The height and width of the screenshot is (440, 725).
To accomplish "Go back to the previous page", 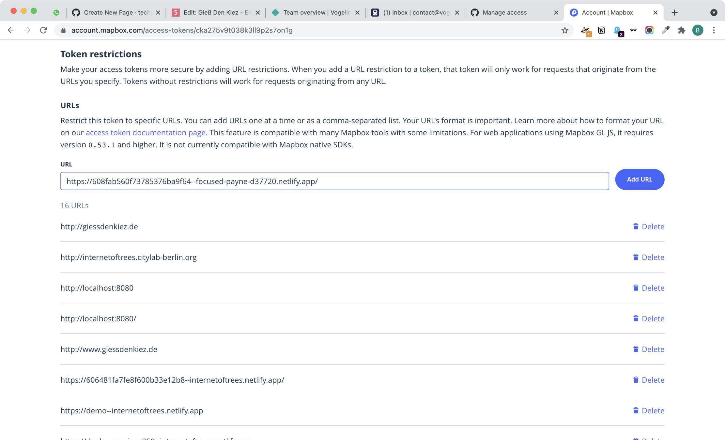I will click(x=11, y=30).
